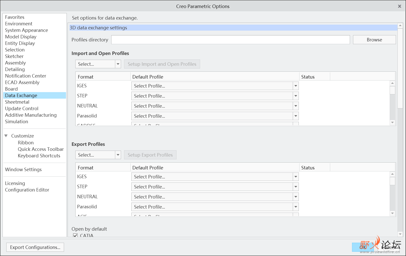Click export table scroll up arrow

[x=392, y=174]
